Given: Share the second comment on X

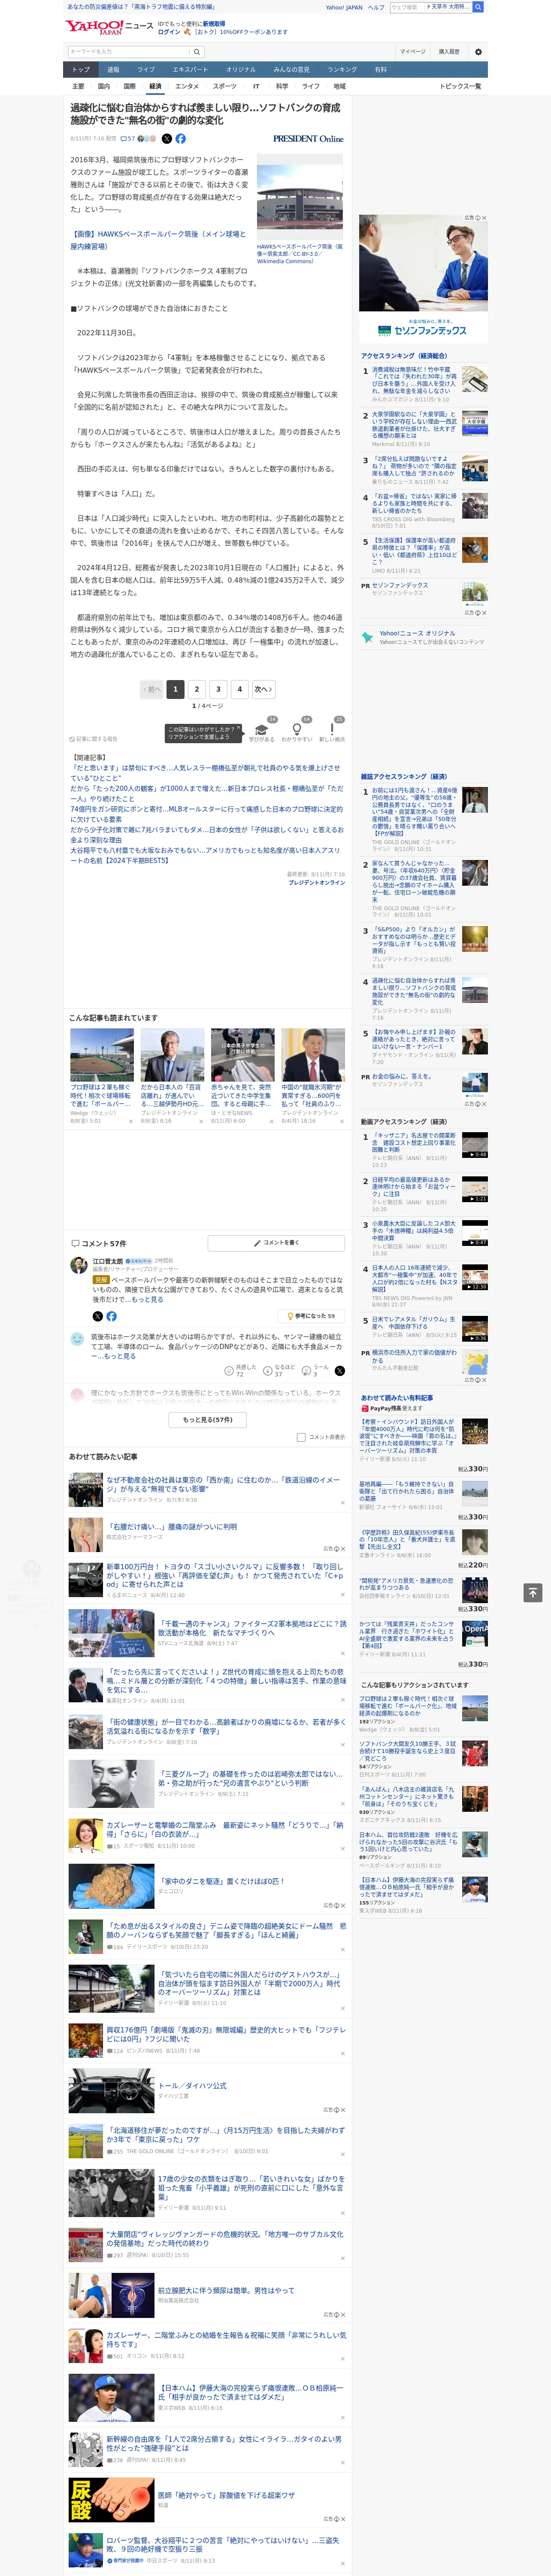Looking at the screenshot, I should click(x=339, y=1371).
